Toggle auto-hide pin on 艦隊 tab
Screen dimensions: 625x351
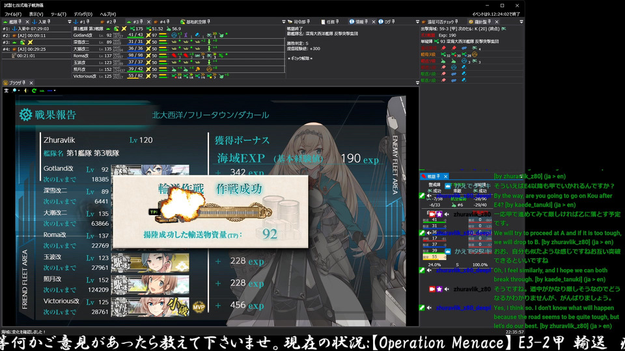pyautogui.click(x=20, y=21)
